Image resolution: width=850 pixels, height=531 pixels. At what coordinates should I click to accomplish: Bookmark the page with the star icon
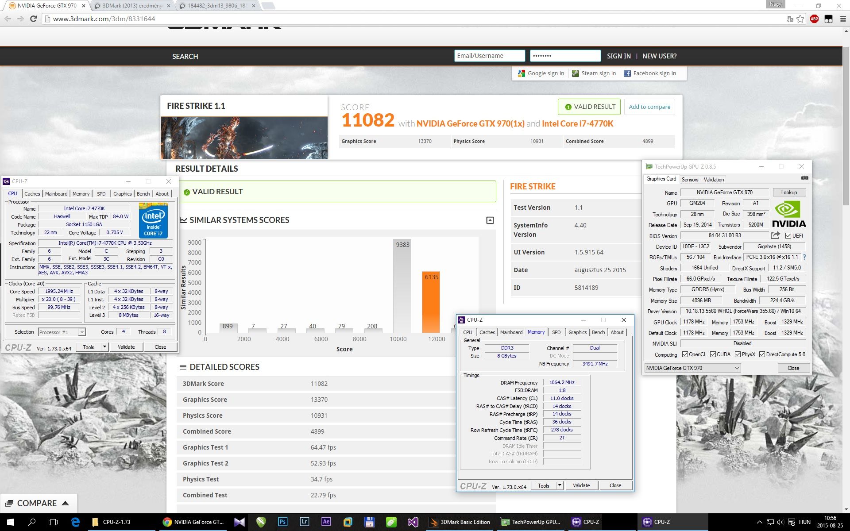[x=800, y=19]
